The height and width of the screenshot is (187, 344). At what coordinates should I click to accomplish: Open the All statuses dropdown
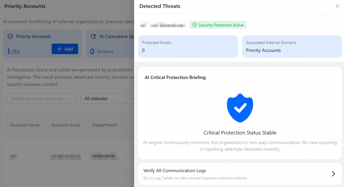[x=107, y=98]
